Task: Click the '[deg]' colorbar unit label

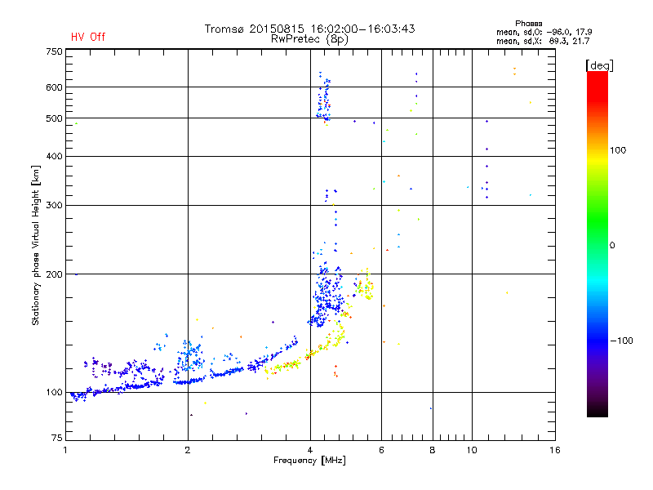Action: (599, 65)
